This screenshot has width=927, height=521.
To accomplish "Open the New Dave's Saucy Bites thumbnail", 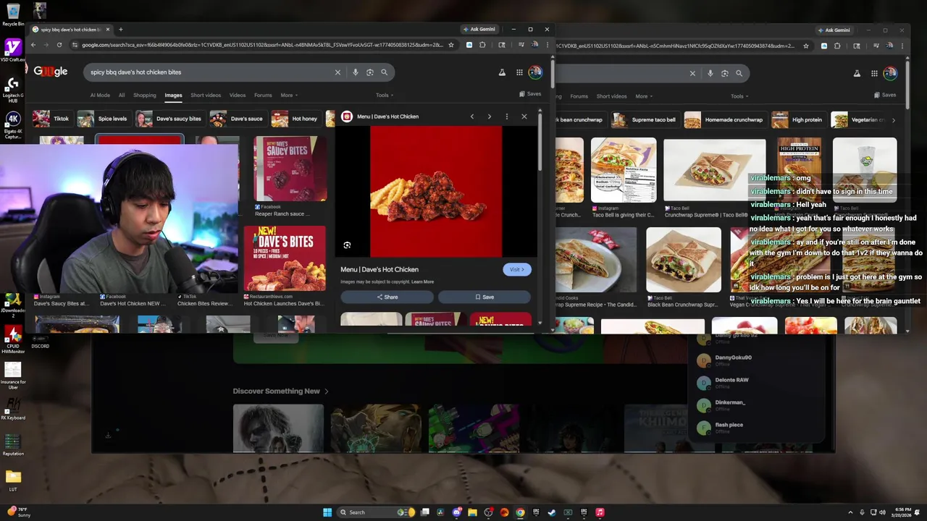I will tap(290, 169).
